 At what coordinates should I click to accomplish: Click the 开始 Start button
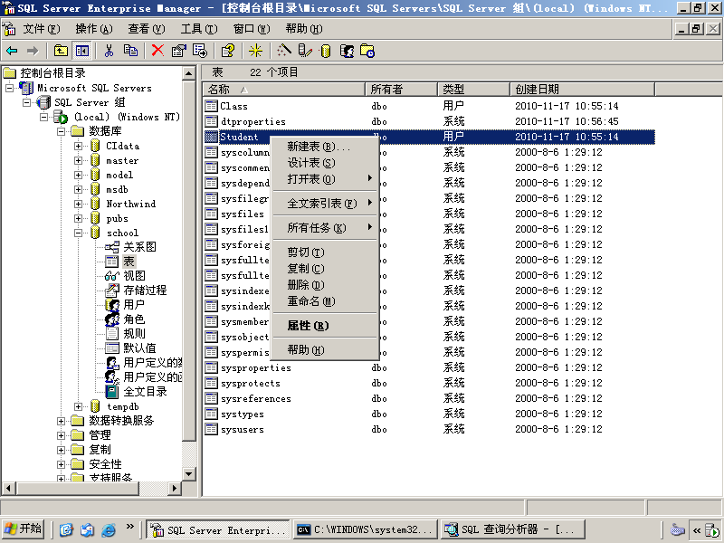[24, 529]
